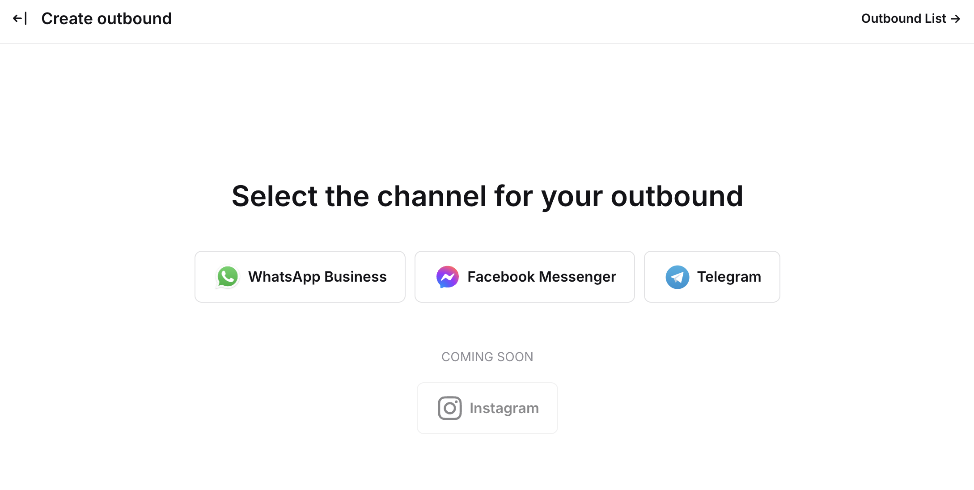Viewport: 974px width, 490px height.
Task: Click the "Select the channel" main heading
Action: [x=487, y=196]
